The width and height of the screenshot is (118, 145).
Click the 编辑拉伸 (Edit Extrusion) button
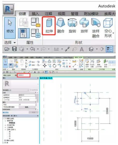[87, 63]
